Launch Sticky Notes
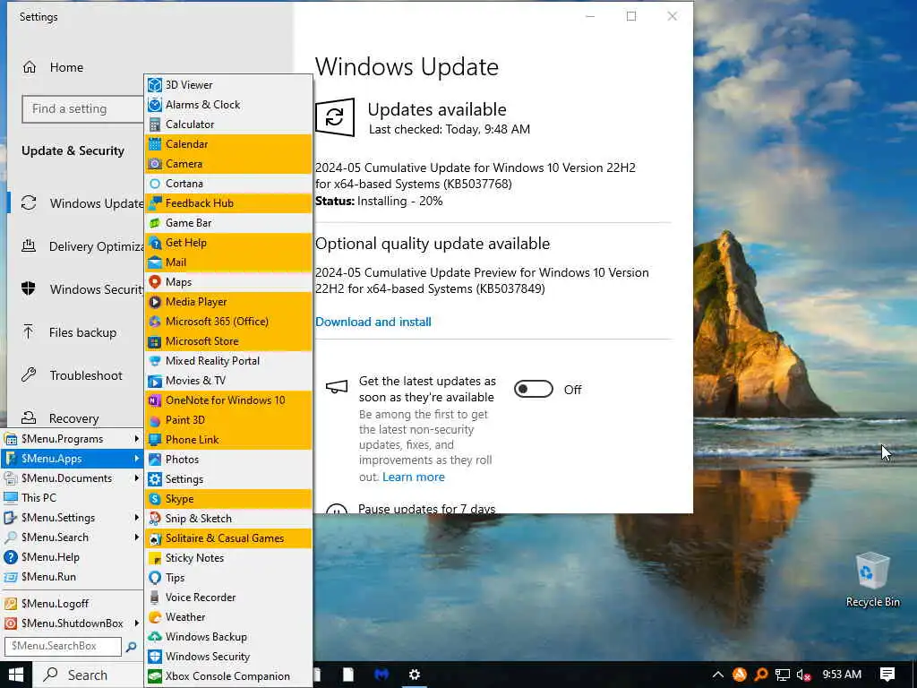The image size is (917, 688). point(228,558)
